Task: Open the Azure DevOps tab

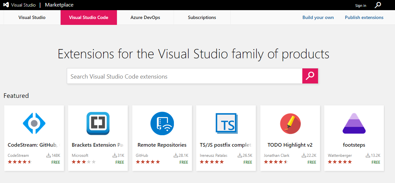Action: 145,17
